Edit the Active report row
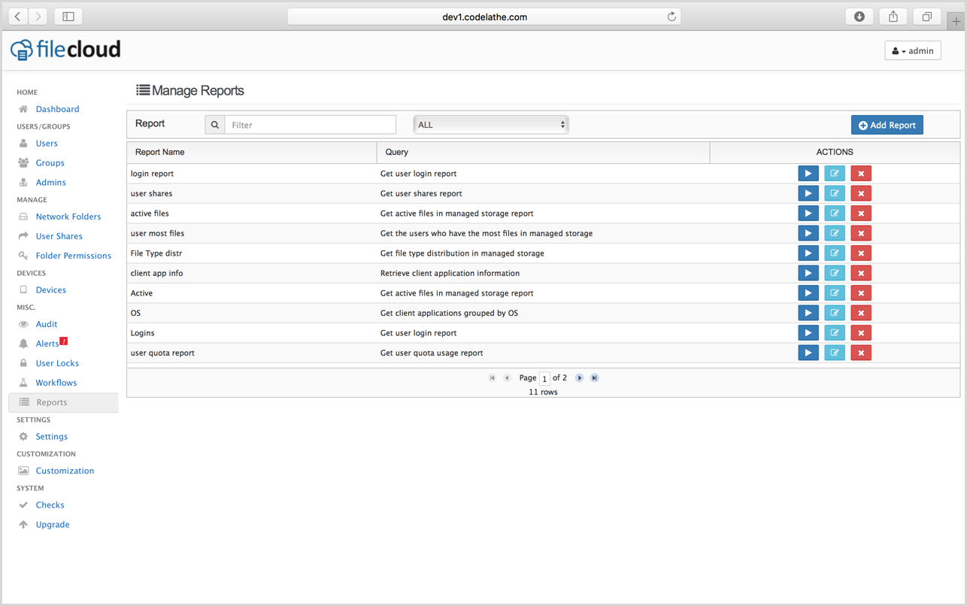967x606 pixels. [835, 293]
